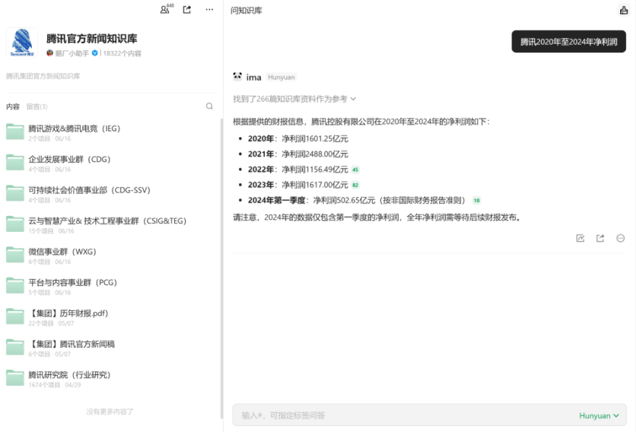The width and height of the screenshot is (636, 432).
Task: Open citation 45 on the 2022年 line
Action: point(355,170)
